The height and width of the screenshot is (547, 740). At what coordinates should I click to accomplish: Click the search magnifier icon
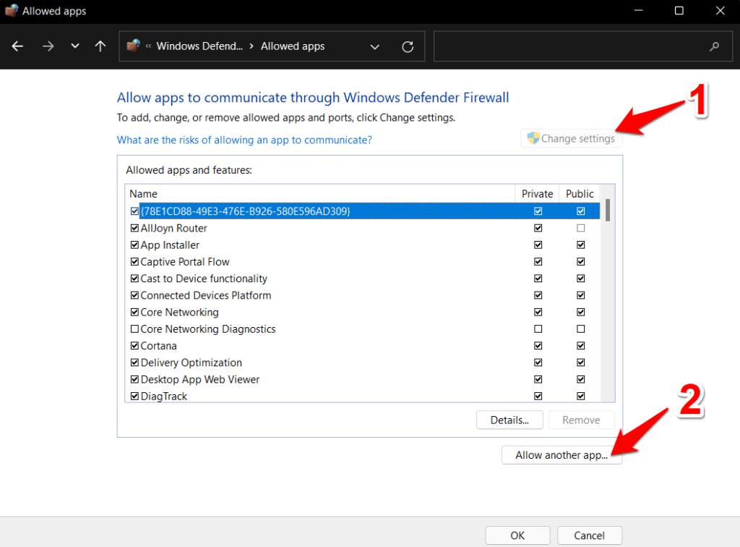tap(714, 46)
